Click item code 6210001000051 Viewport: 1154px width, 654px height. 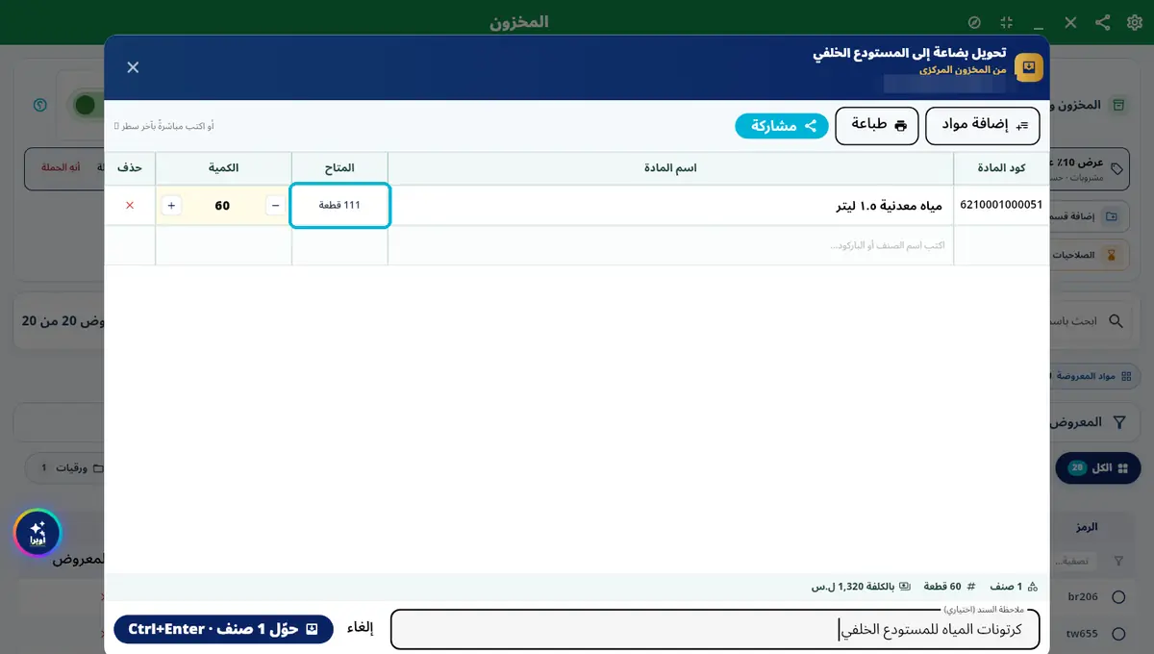pyautogui.click(x=1001, y=205)
